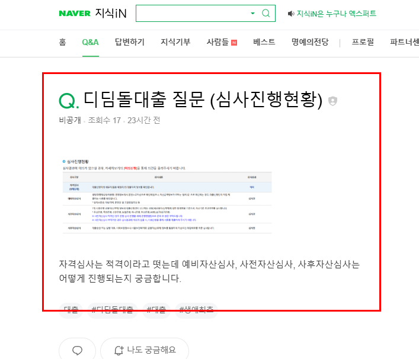
Task: Go to the 홈 tab
Action: (x=62, y=42)
